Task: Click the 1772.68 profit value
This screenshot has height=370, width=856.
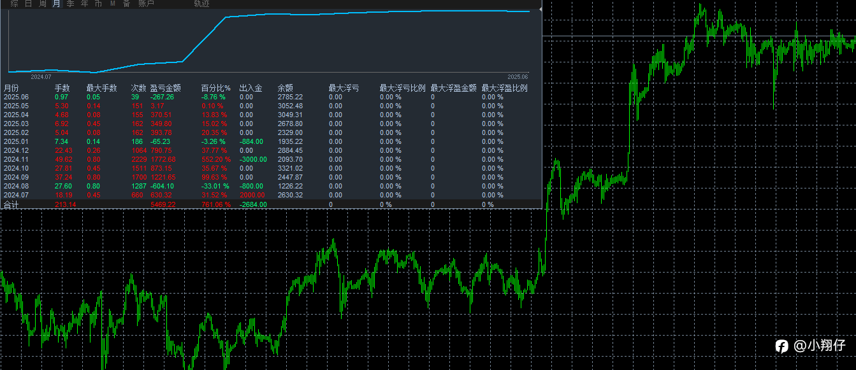Action: [x=163, y=159]
